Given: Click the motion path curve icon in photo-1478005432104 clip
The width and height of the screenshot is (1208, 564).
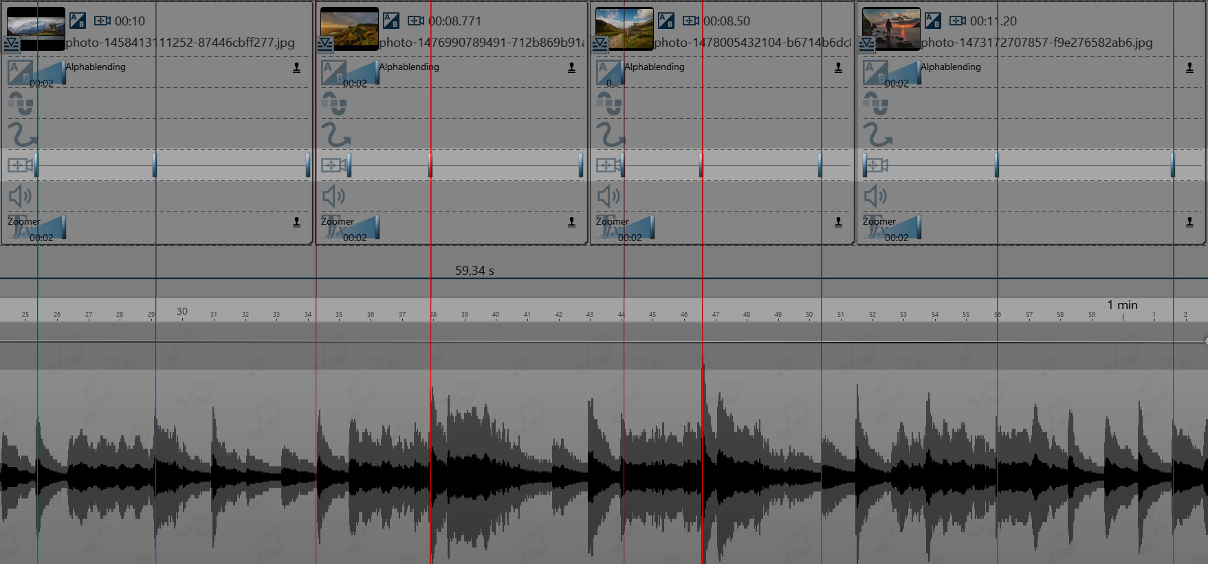Looking at the screenshot, I should tap(611, 135).
